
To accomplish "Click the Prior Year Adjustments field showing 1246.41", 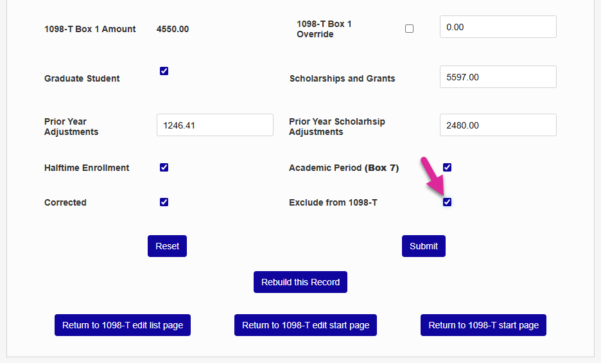I will coord(214,125).
